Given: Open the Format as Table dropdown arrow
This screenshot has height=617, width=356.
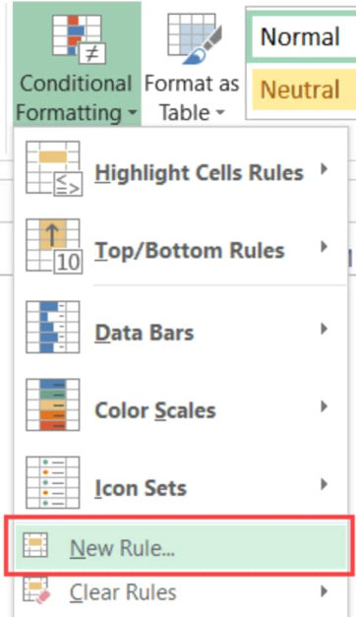Looking at the screenshot, I should click(x=220, y=113).
